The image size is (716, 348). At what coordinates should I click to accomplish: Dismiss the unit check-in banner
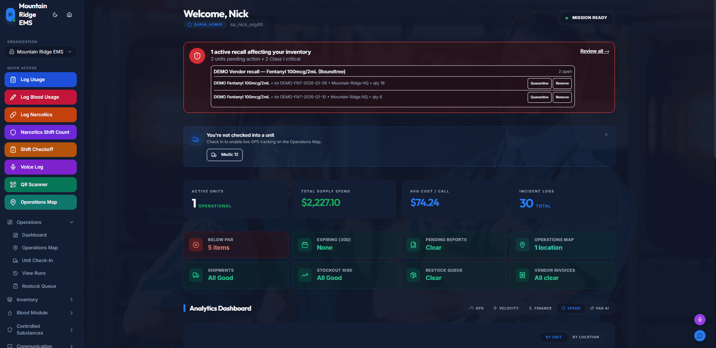606,135
